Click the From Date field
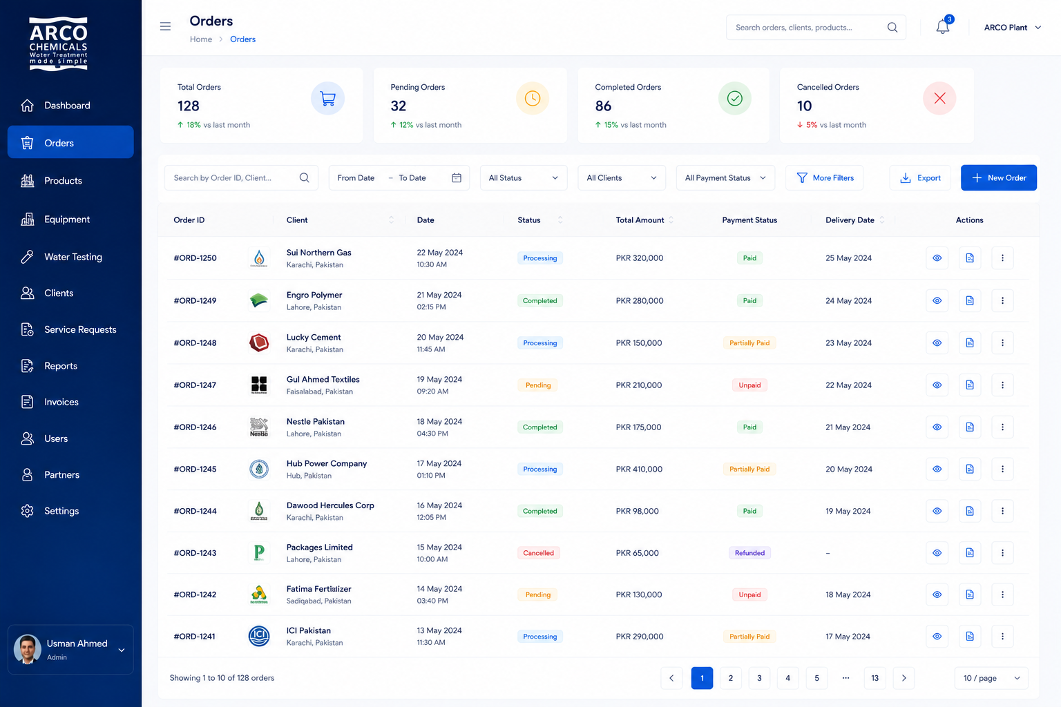This screenshot has height=707, width=1061. click(356, 178)
